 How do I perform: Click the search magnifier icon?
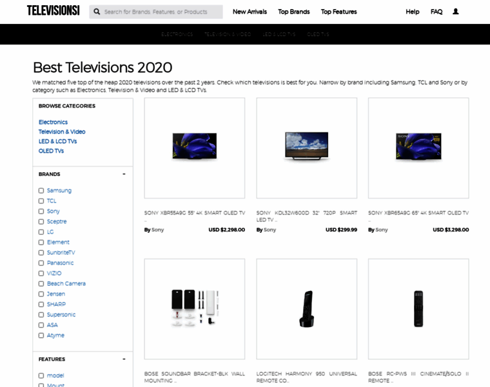click(x=97, y=12)
